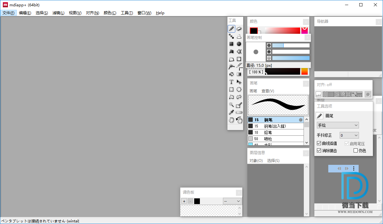This screenshot has height=224, width=383.
Task: Select the elliptical selection tool
Action: click(x=239, y=90)
